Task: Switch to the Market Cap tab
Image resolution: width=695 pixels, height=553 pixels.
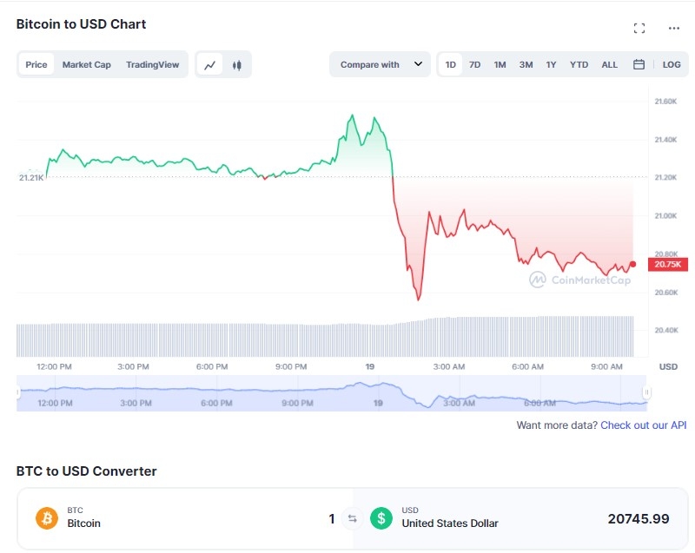Action: [x=86, y=64]
